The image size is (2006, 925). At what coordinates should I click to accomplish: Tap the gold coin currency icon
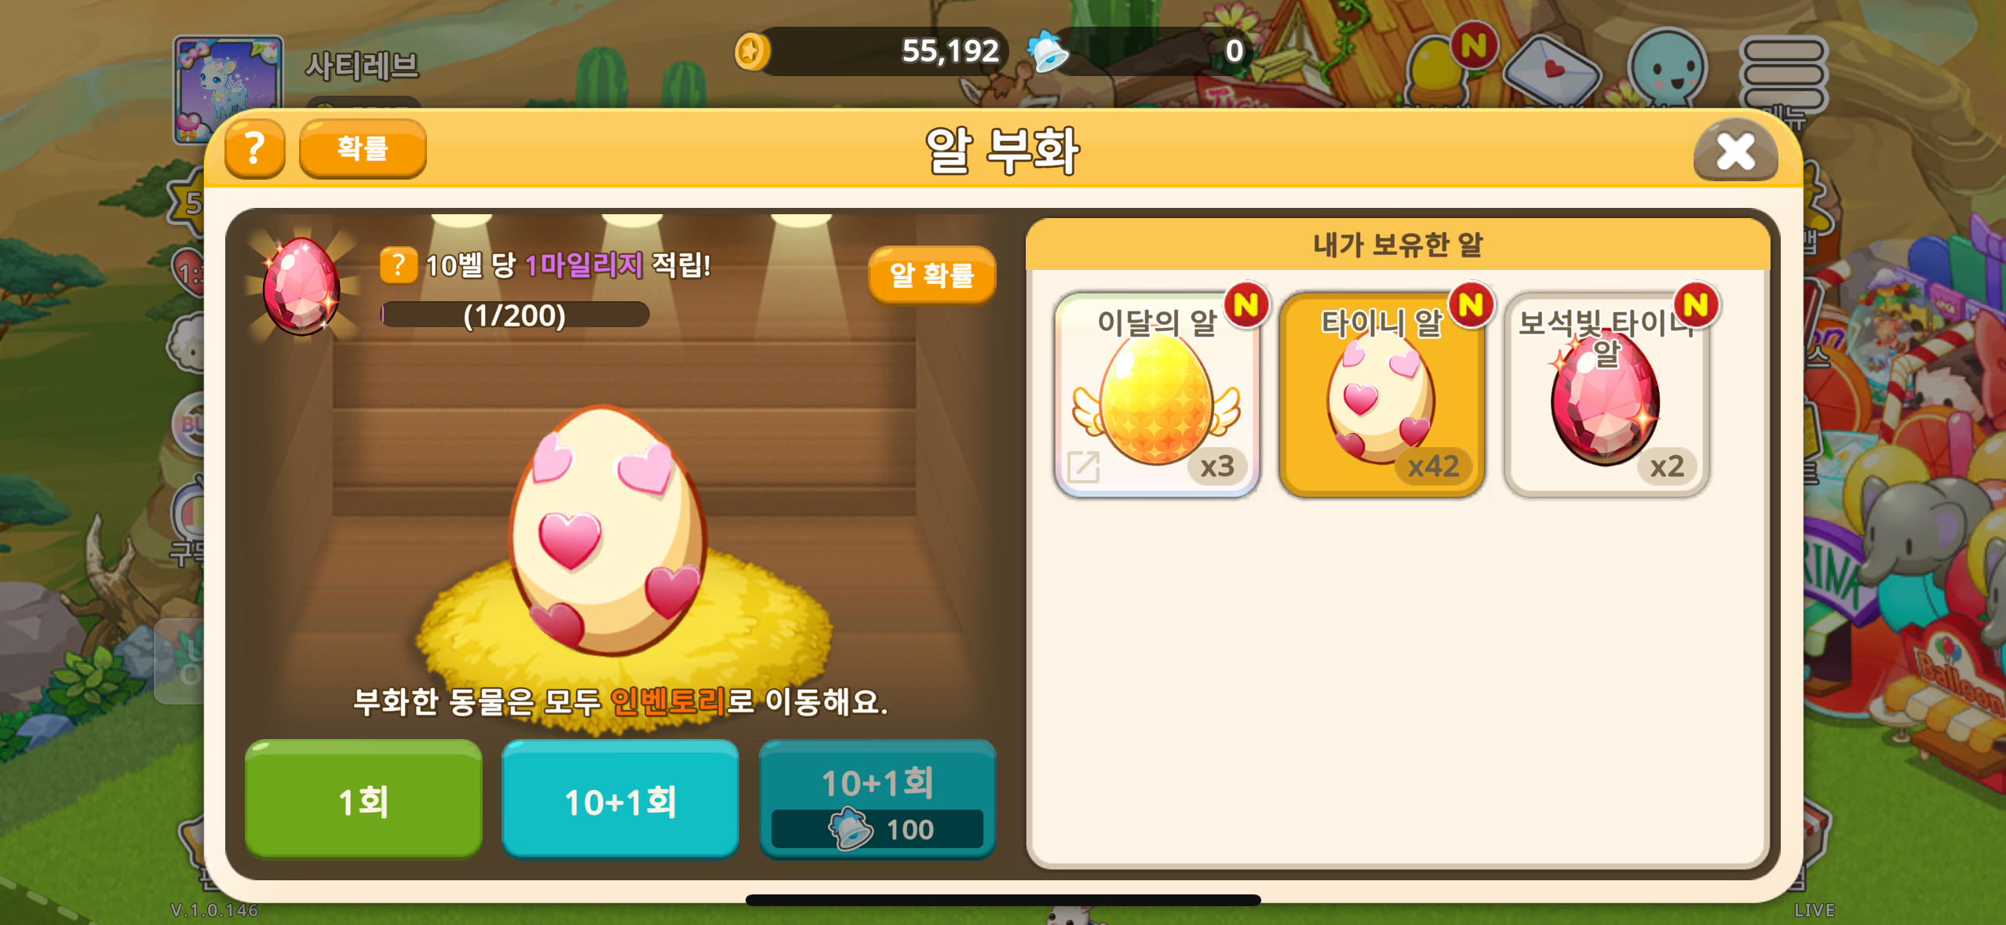(x=751, y=52)
